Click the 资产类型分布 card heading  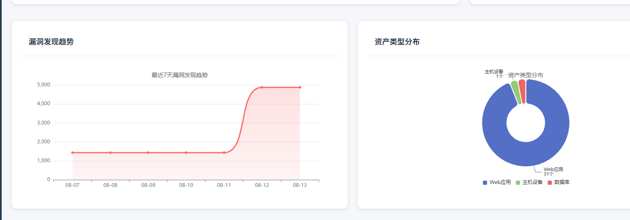tap(397, 42)
